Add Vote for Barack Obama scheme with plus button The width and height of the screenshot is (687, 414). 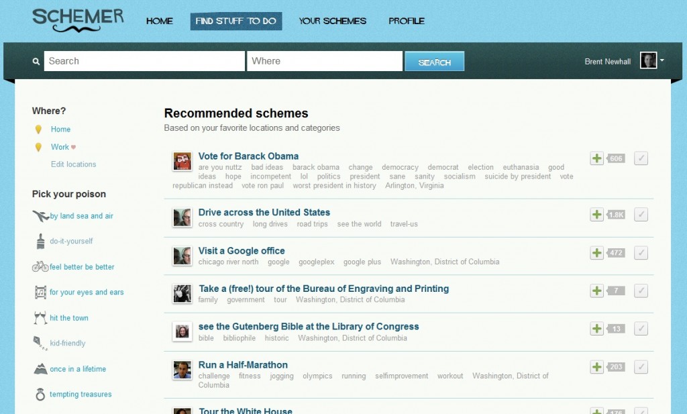tap(596, 158)
